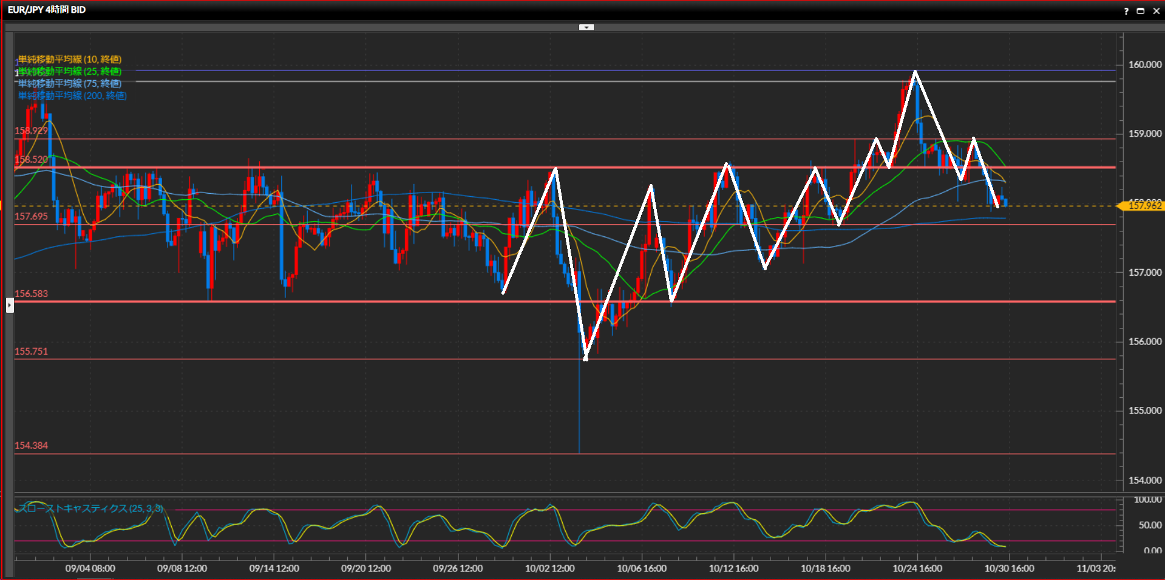Select the 単純移動平均線 (25, 終値) indicator label
This screenshot has height=580, width=1165.
pos(70,71)
